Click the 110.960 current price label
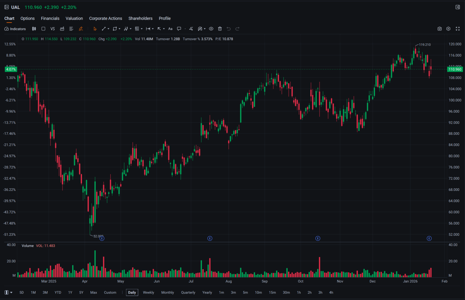Screen dimensions: 465x300 tap(455, 69)
